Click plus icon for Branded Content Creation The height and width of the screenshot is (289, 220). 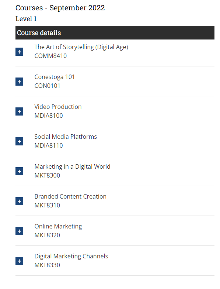pyautogui.click(x=19, y=201)
